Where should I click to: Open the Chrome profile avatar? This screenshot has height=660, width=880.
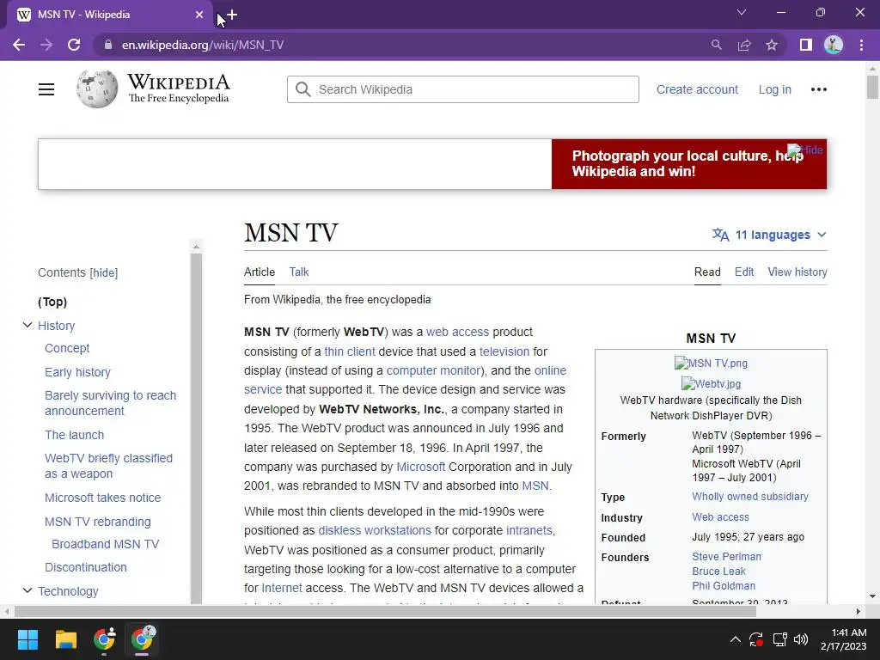pyautogui.click(x=834, y=45)
